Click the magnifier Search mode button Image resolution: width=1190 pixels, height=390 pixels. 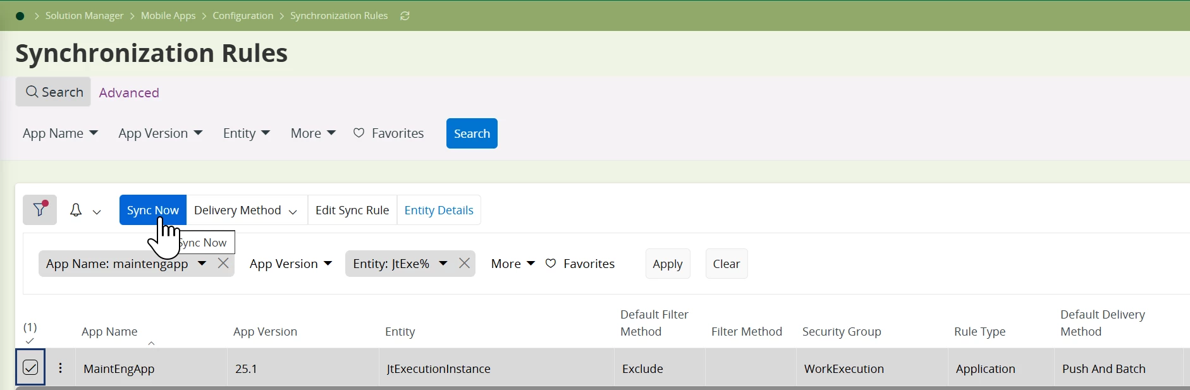54,92
